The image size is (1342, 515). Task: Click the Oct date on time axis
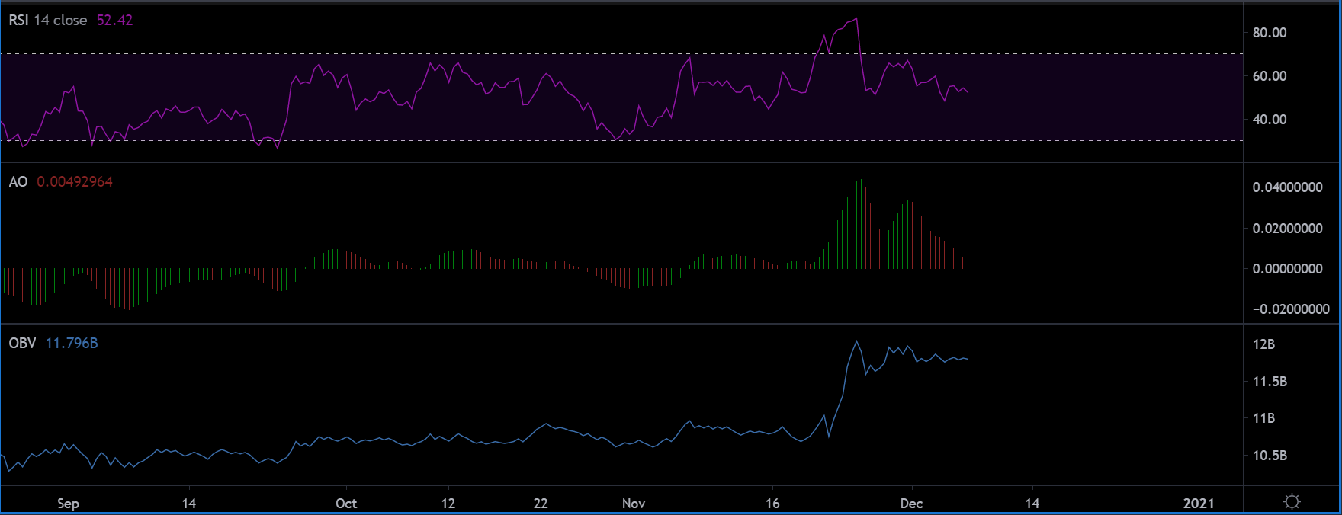coord(346,504)
